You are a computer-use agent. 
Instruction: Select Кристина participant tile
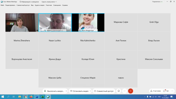click(121, 60)
